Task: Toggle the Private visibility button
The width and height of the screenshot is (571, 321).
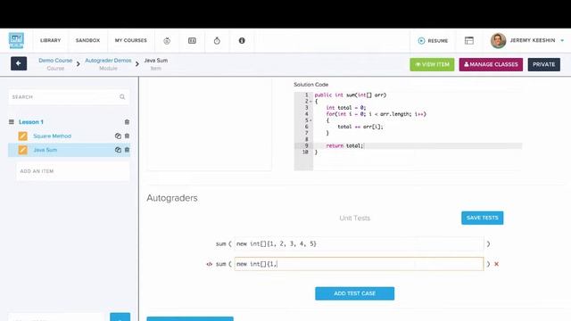Action: (x=543, y=64)
